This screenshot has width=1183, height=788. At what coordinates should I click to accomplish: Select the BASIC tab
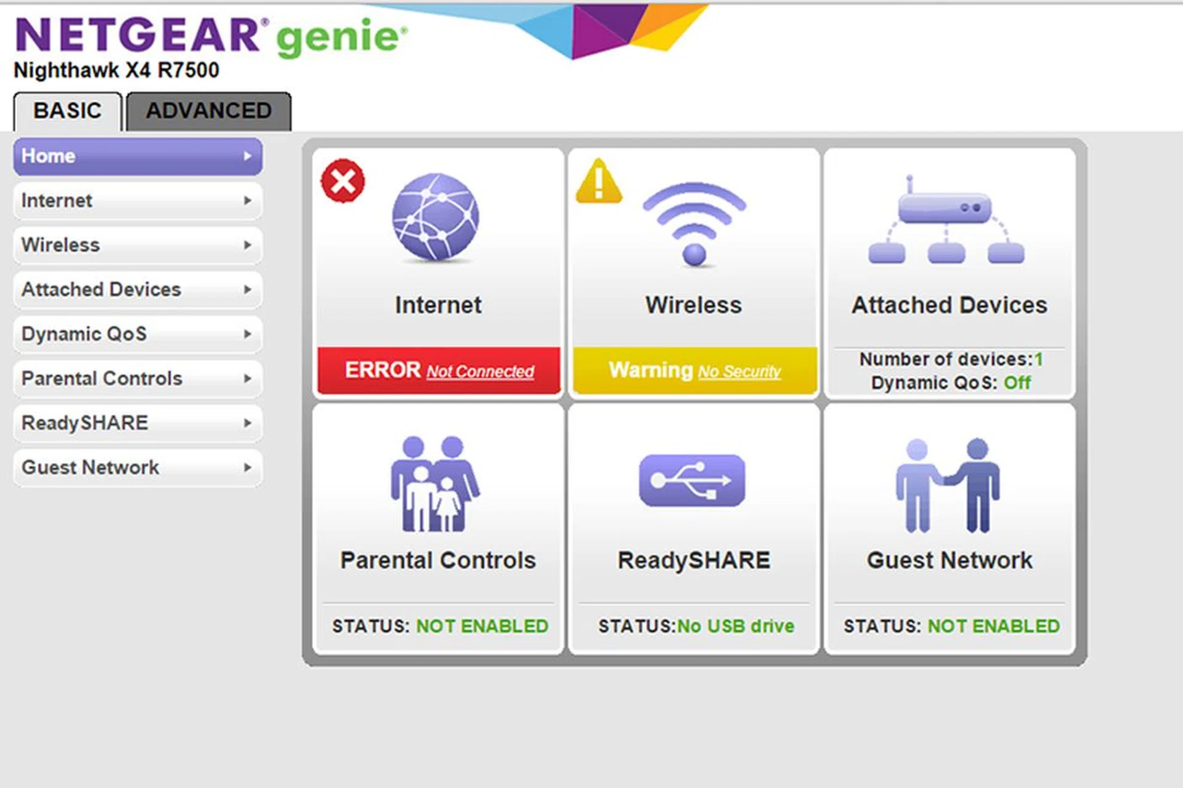(67, 111)
